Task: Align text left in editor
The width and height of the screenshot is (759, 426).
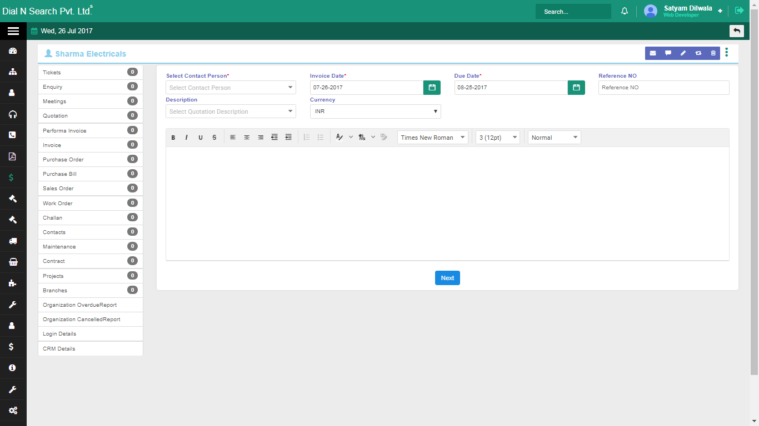Action: point(233,138)
